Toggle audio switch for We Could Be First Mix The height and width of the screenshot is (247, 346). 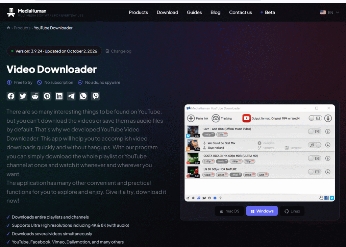pyautogui.click(x=315, y=145)
